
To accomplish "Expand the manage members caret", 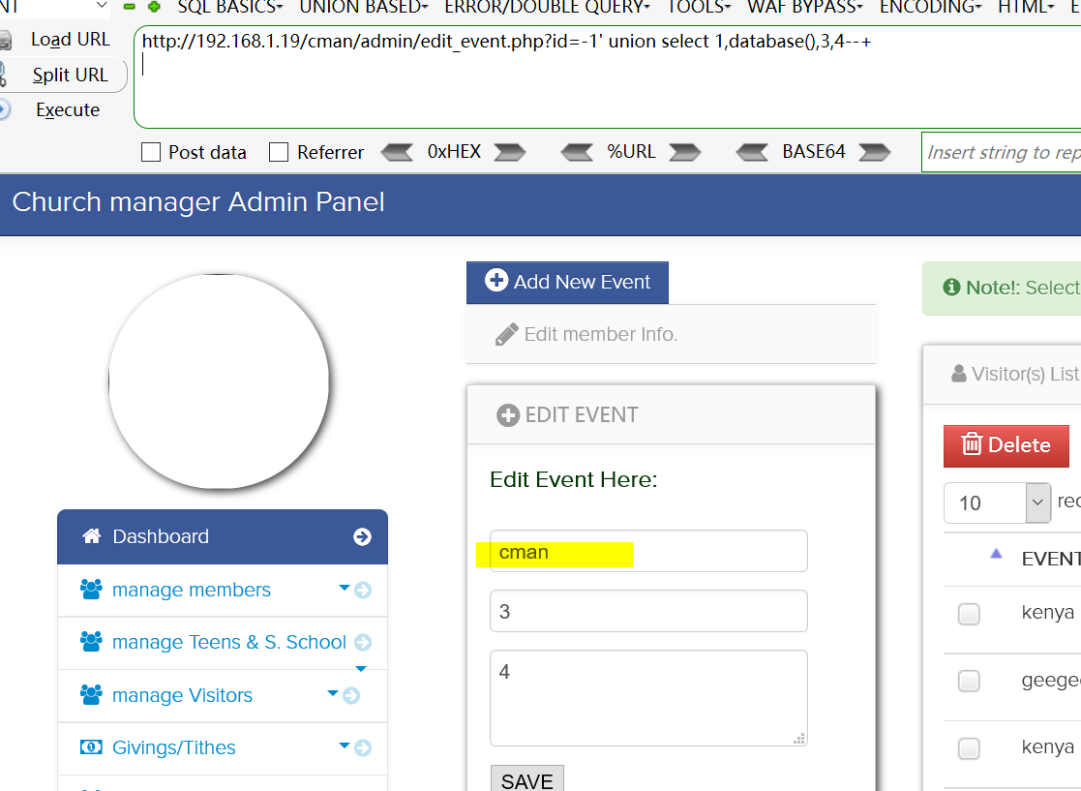I will [345, 588].
